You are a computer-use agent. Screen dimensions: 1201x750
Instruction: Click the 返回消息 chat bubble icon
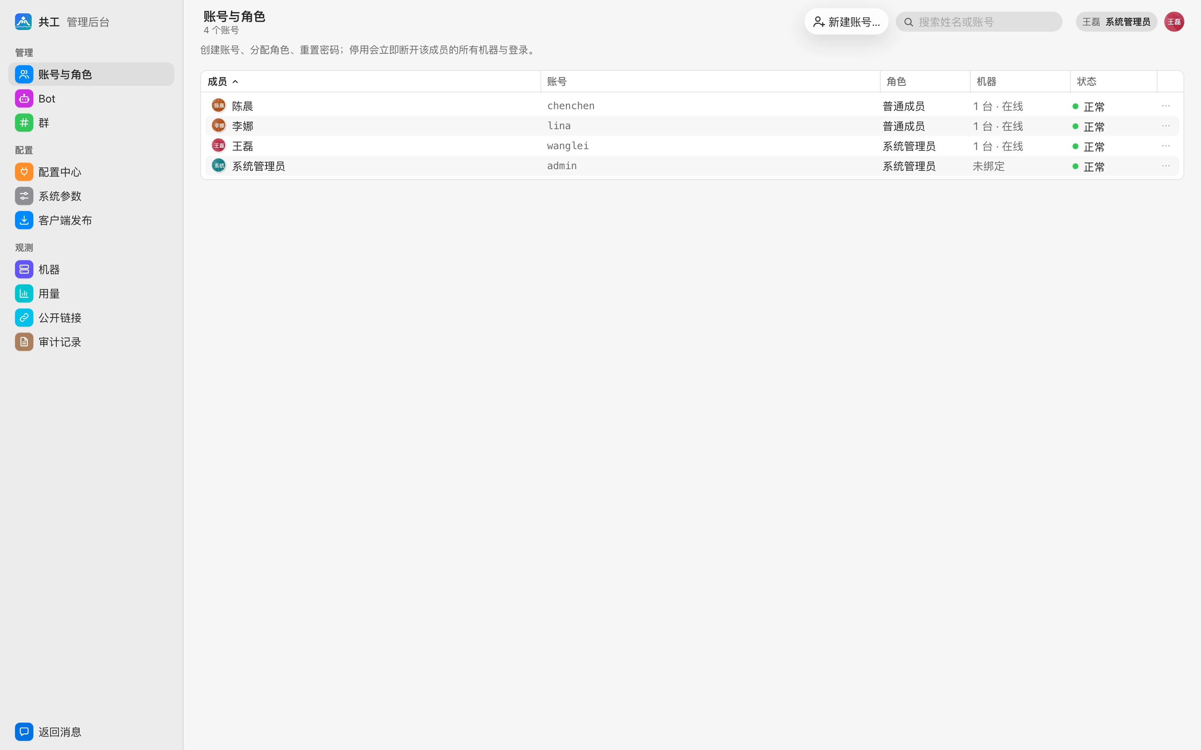(x=24, y=732)
